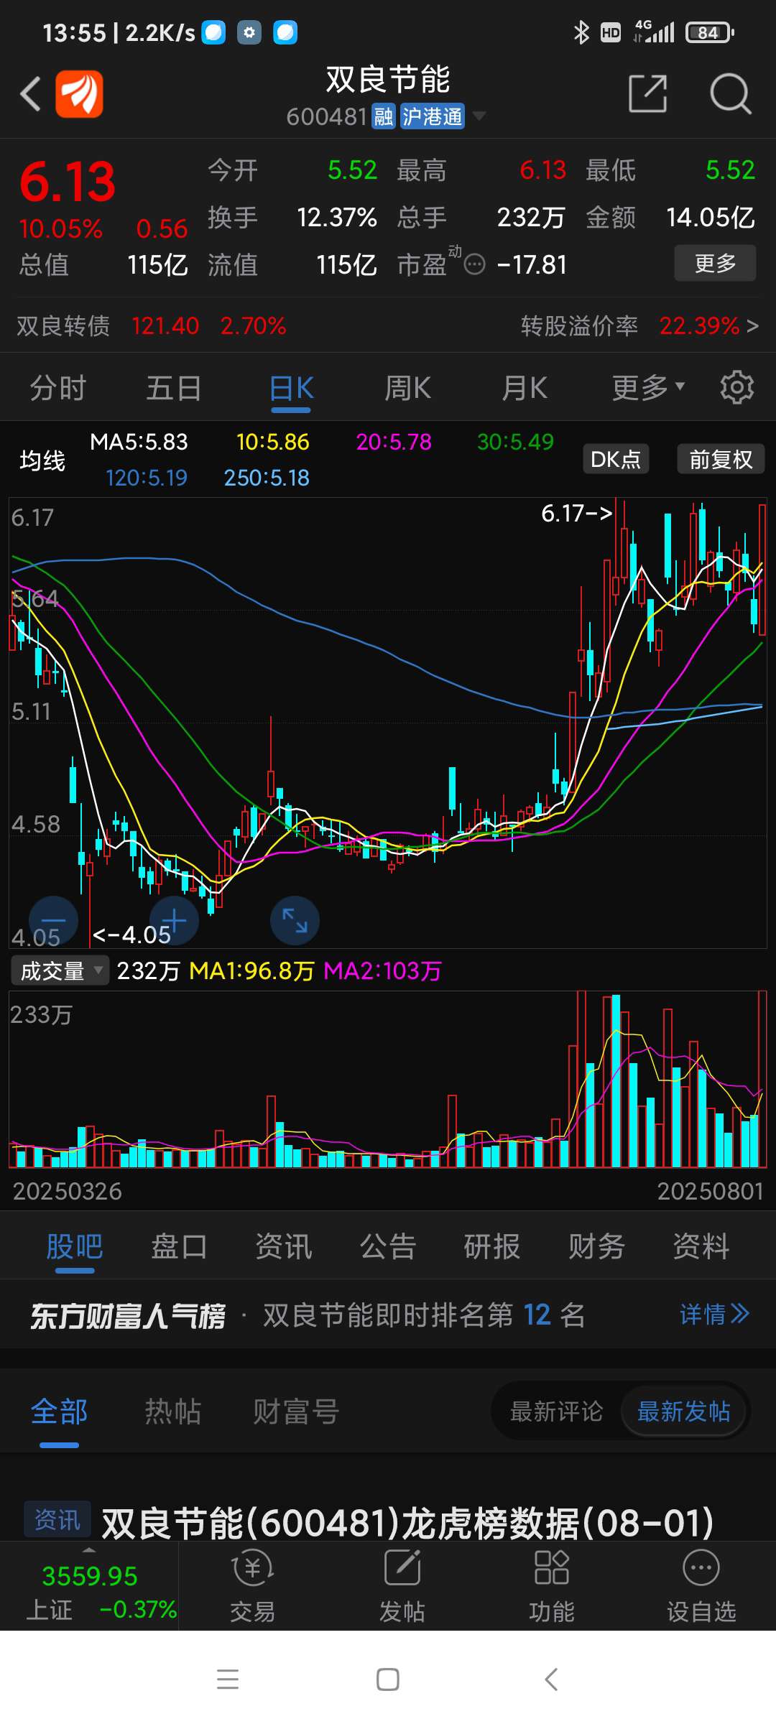Switch to 分时 chart tab
This screenshot has width=776, height=1724.
[57, 388]
